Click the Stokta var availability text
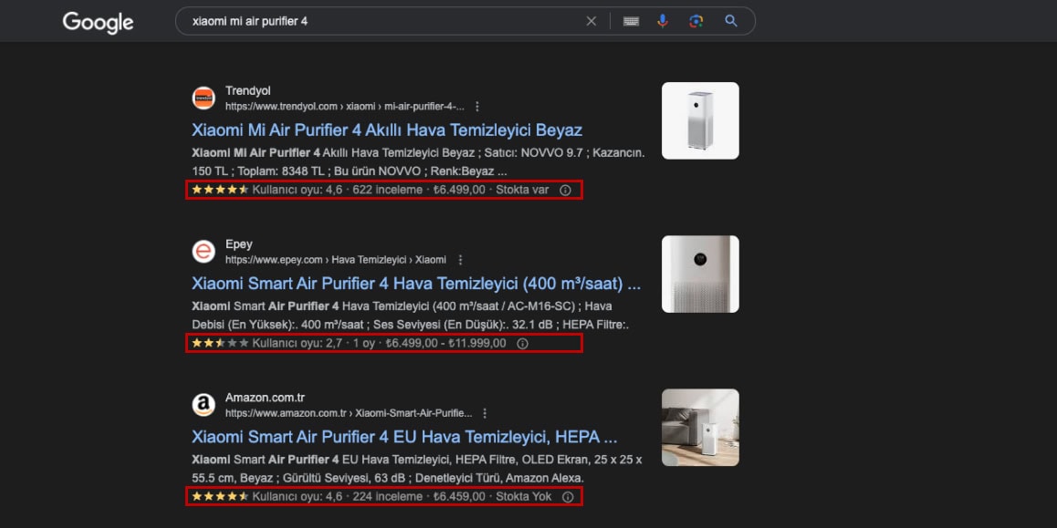 522,190
